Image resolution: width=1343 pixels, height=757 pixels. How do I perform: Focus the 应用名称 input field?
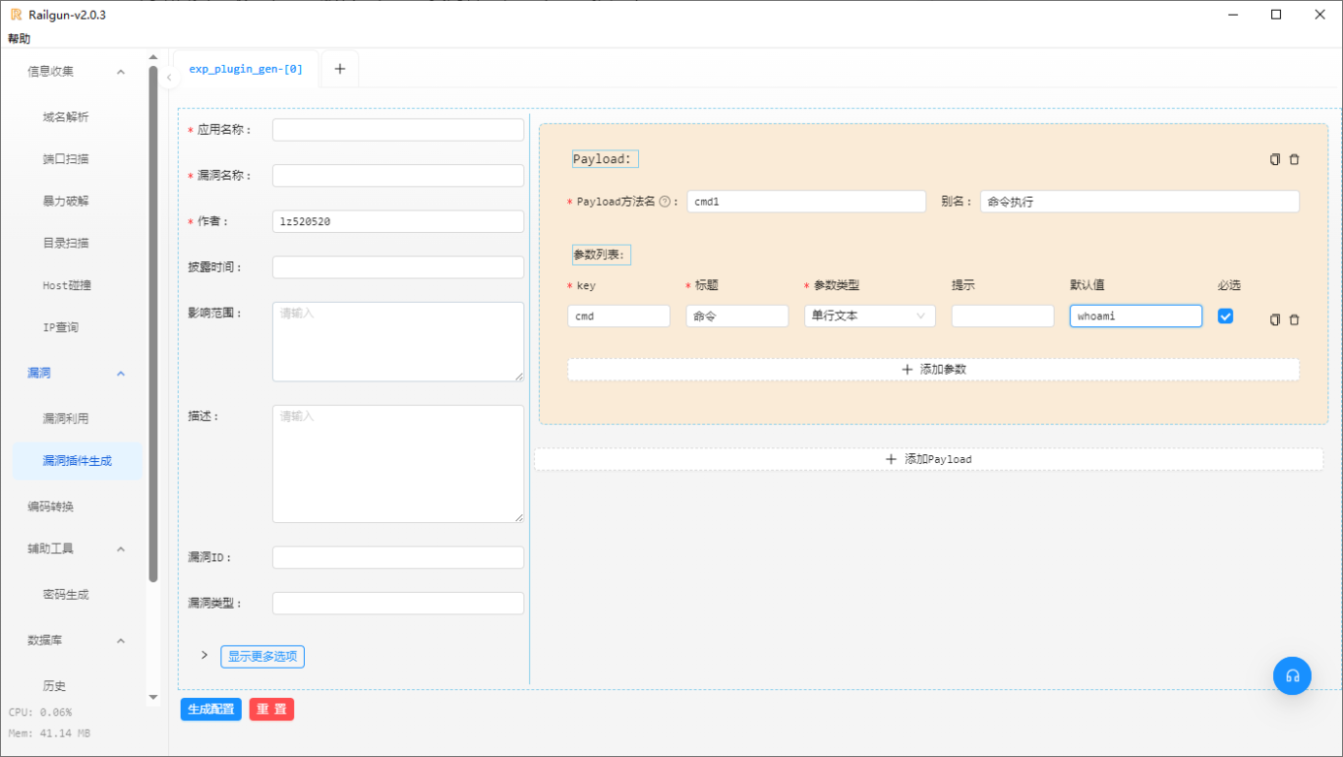[397, 130]
